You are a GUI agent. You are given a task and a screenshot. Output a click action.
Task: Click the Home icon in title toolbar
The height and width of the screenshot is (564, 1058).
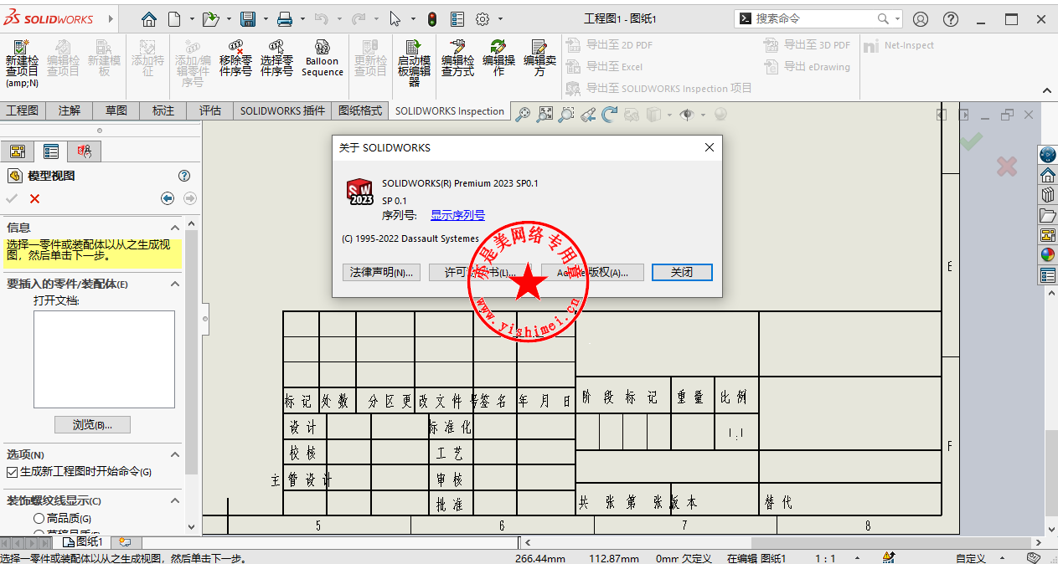coord(149,18)
